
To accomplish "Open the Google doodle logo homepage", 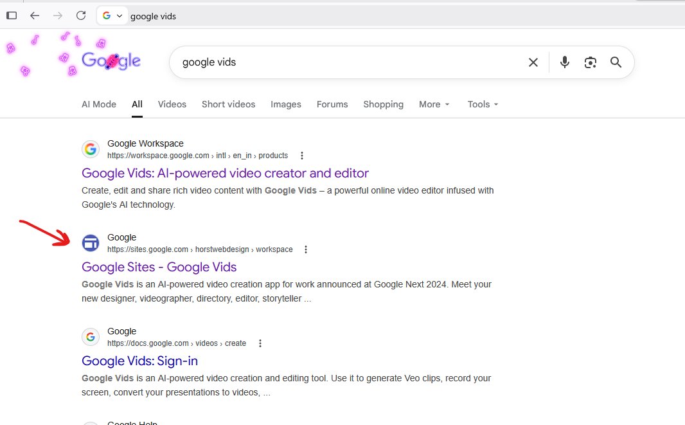I will point(111,61).
